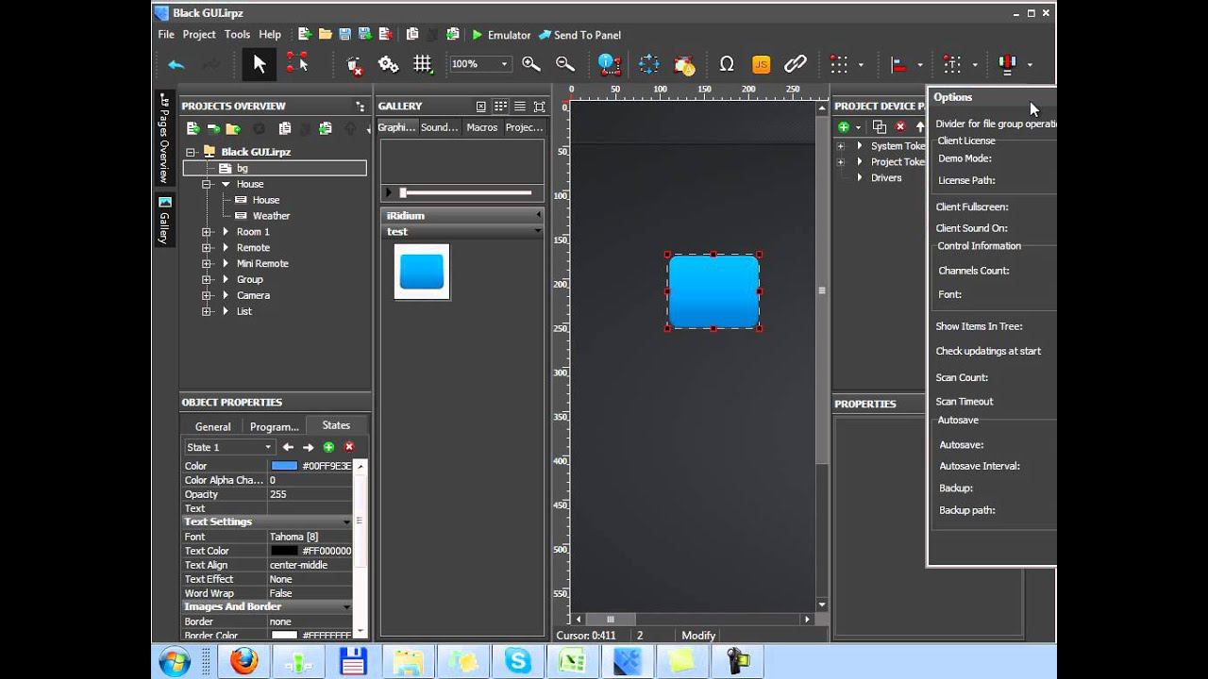Click the Emulator button

(x=500, y=35)
